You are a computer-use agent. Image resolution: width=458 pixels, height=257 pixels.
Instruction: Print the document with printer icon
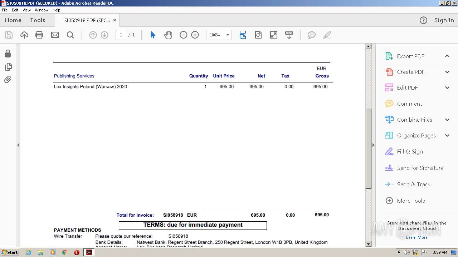pos(39,35)
